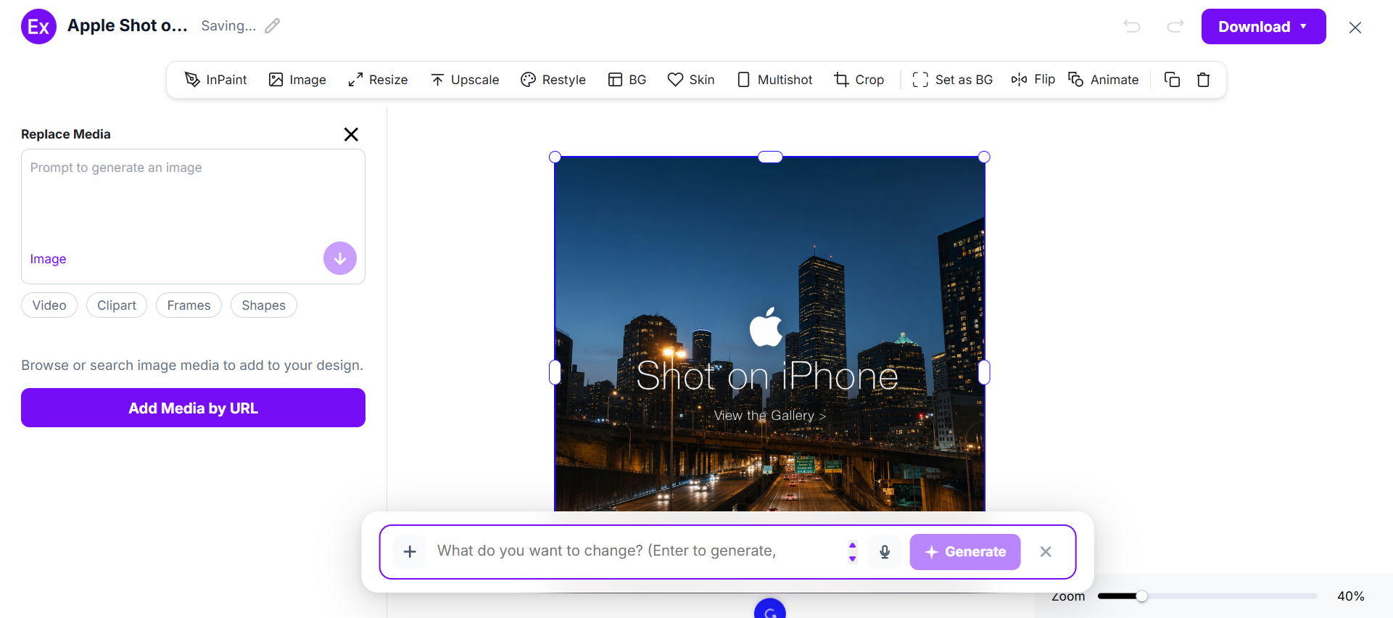The image size is (1393, 618).
Task: Open the Animate option
Action: coord(1104,80)
